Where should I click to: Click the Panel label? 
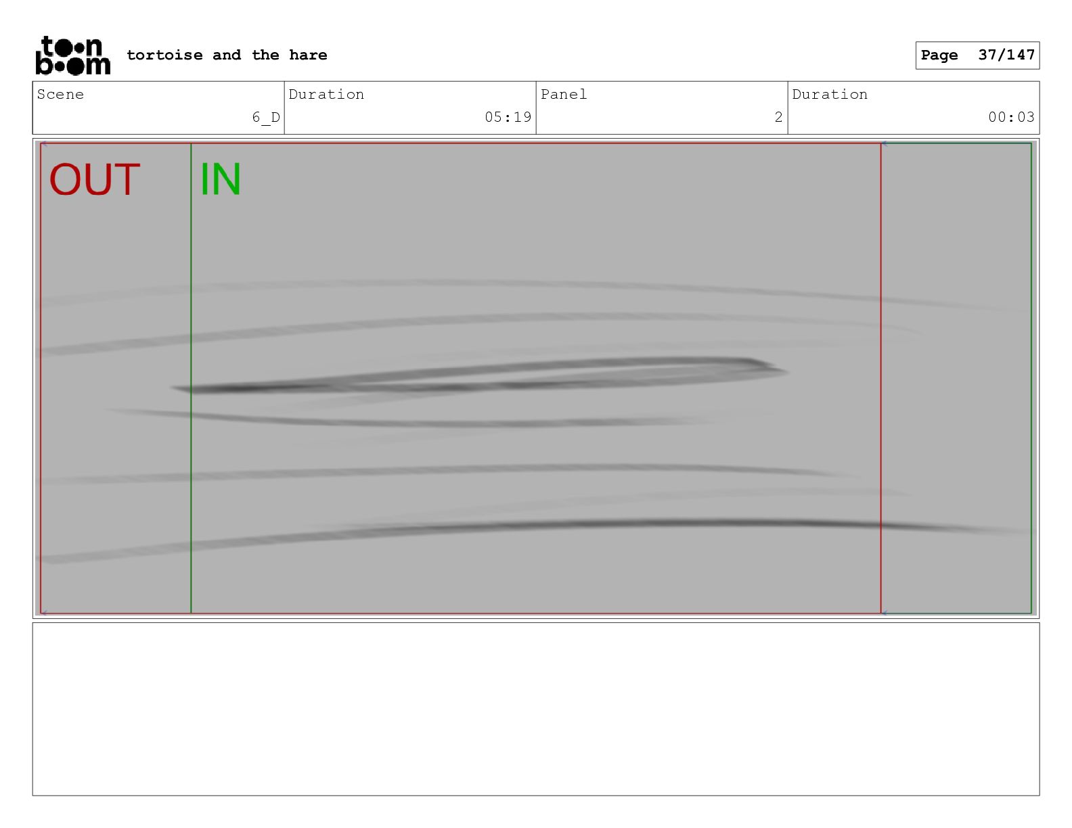(564, 95)
